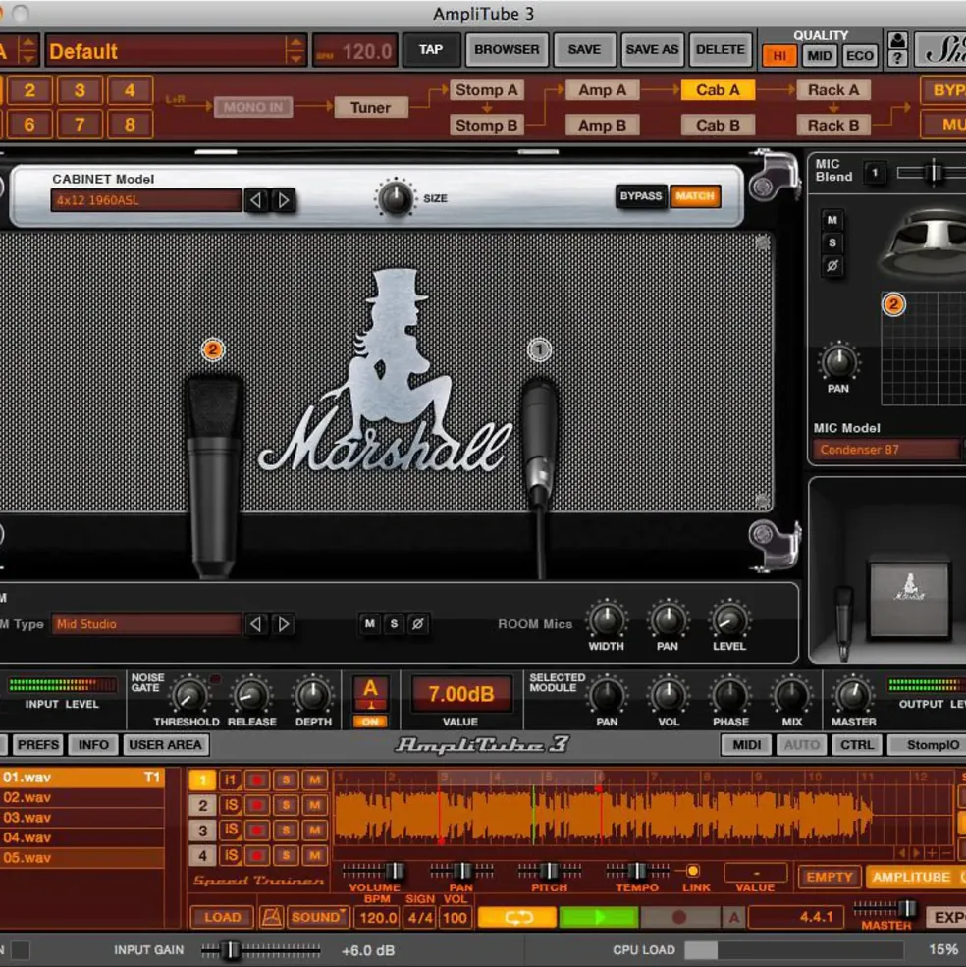Select previous cabinet model arrow
Viewport: 966px width, 967px height.
click(256, 200)
